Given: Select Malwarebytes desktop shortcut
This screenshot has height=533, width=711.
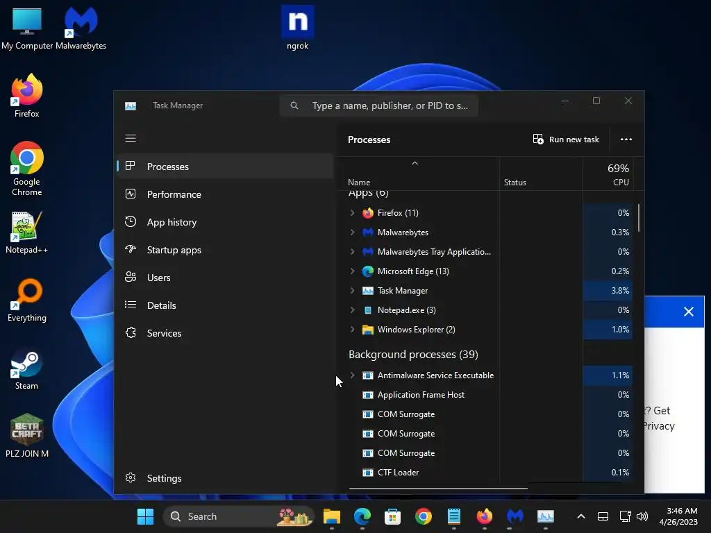Looking at the screenshot, I should (81, 28).
